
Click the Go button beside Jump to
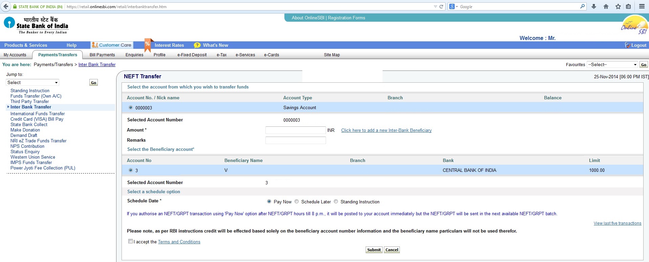[x=93, y=82]
